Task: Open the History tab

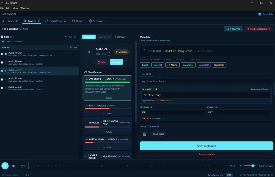Action: point(78,21)
